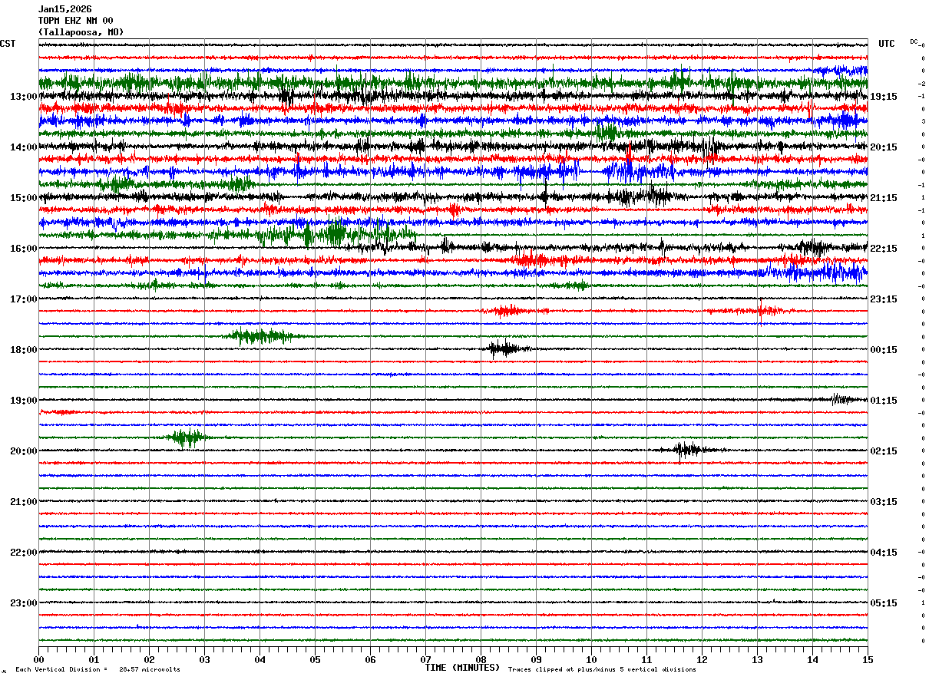Viewport: 929px width, 680px height.
Task: Click the 04:15 UTC time label
Action: tap(884, 553)
